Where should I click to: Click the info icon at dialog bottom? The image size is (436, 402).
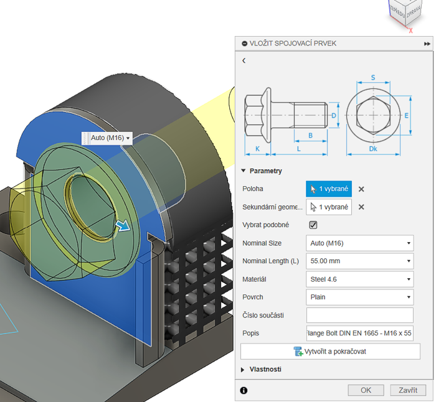(244, 390)
